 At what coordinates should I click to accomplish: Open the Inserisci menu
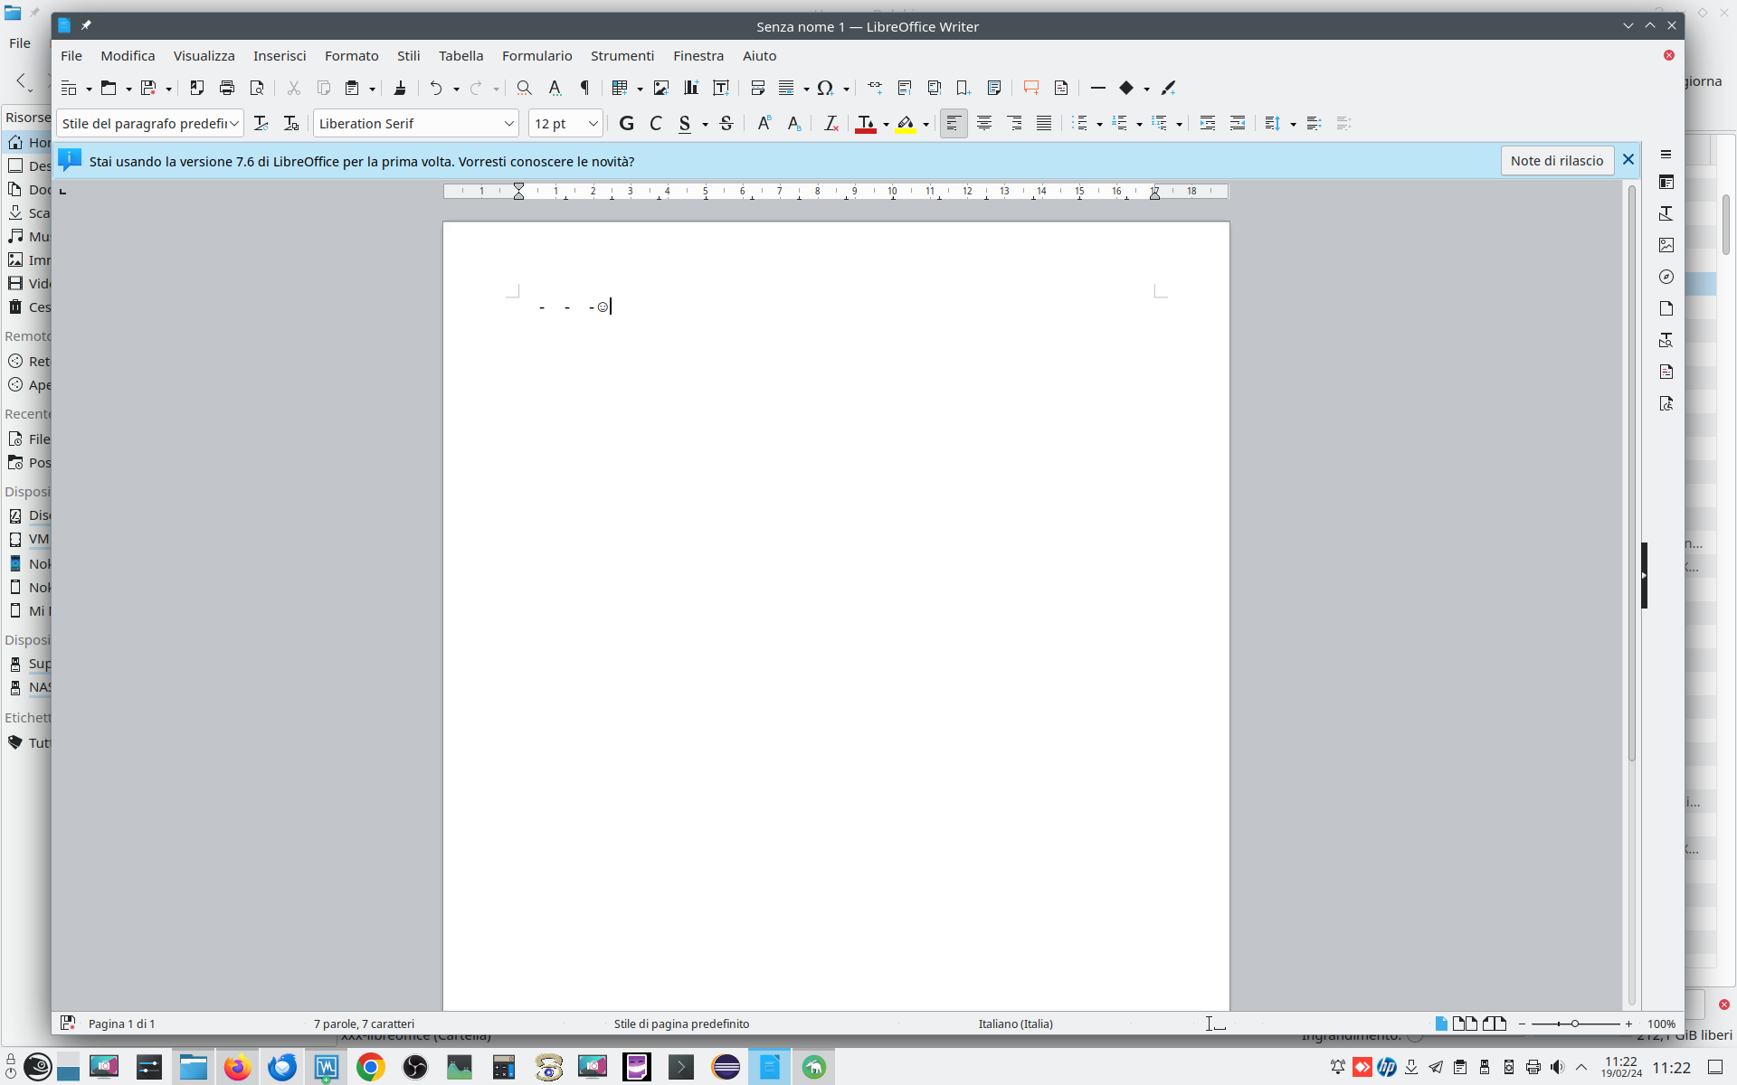pos(280,55)
